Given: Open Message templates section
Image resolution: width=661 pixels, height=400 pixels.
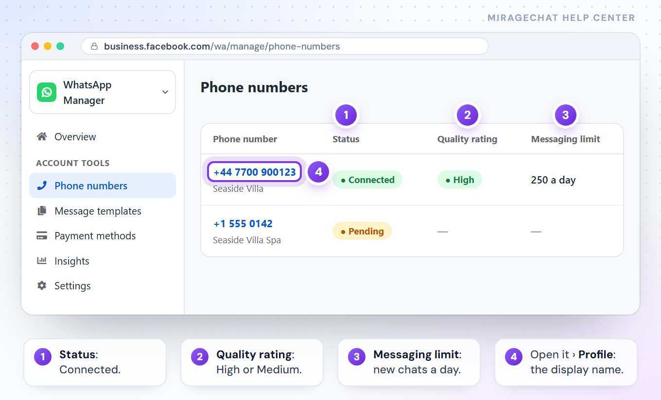Looking at the screenshot, I should (x=103, y=211).
